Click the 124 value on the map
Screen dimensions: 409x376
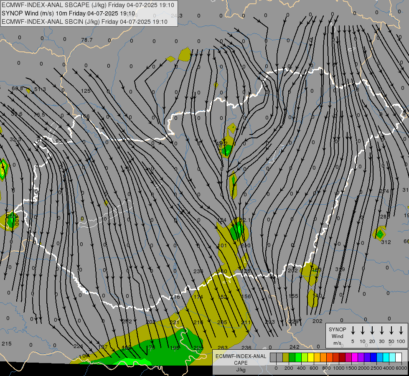coord(222,220)
